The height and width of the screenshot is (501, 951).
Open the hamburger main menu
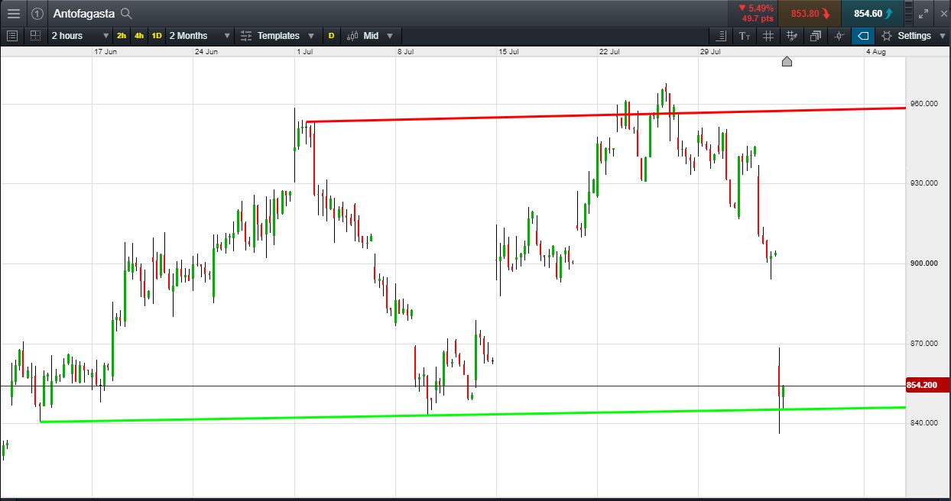(x=13, y=13)
